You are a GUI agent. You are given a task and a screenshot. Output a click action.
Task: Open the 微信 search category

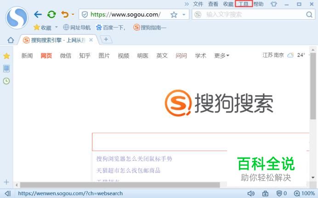pos(66,56)
